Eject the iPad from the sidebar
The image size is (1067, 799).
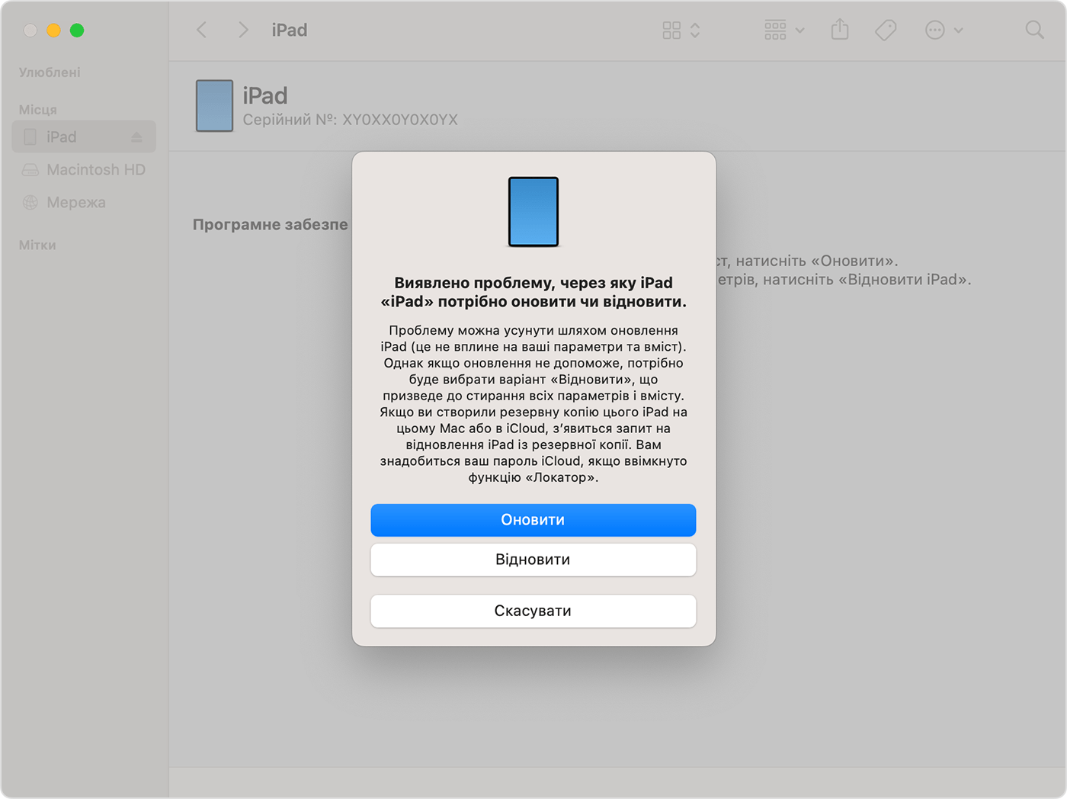click(137, 136)
